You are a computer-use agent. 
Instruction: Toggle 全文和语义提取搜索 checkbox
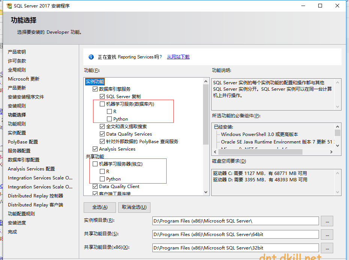[x=102, y=127]
